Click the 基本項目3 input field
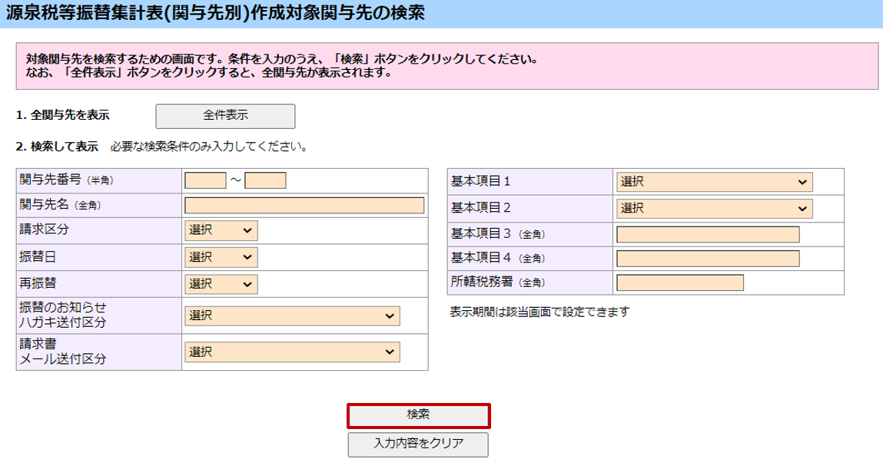Image resolution: width=883 pixels, height=459 pixels. (708, 234)
